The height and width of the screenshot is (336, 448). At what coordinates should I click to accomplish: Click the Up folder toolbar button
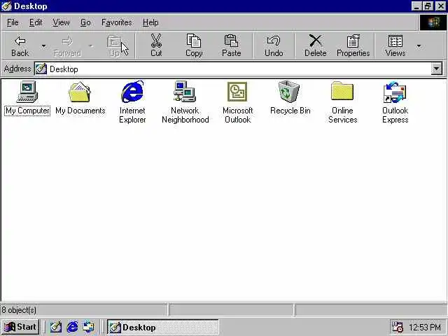pos(115,46)
